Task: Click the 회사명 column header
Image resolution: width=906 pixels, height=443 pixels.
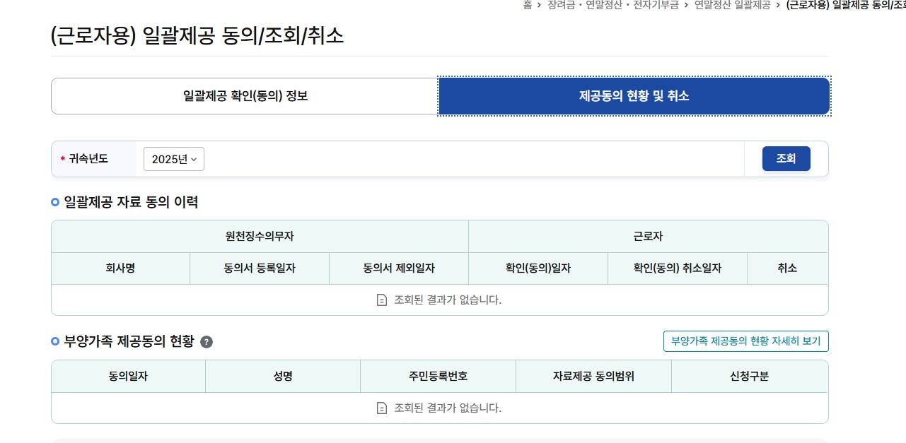Action: (120, 268)
